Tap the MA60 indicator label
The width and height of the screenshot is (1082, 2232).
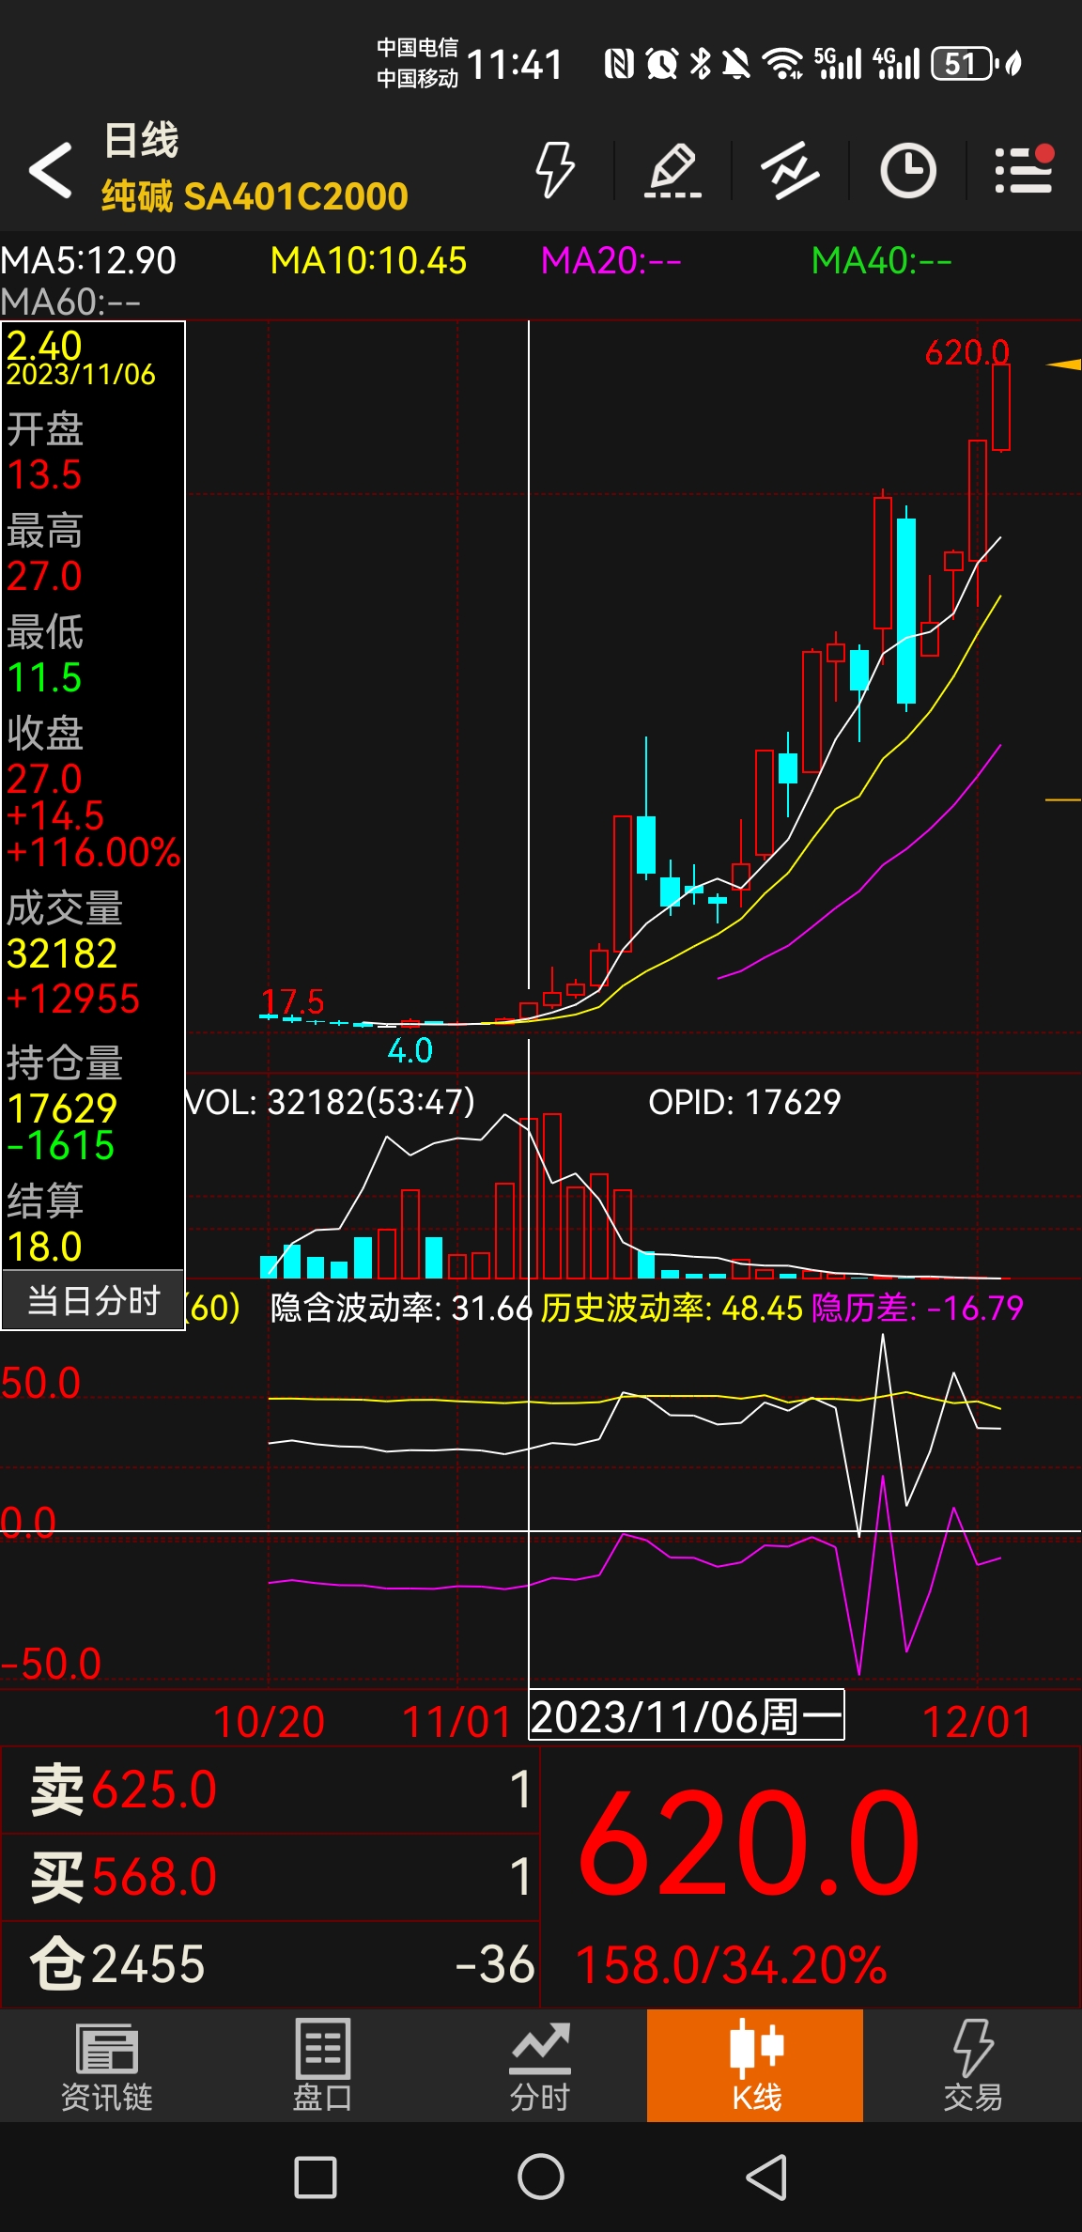(x=70, y=302)
